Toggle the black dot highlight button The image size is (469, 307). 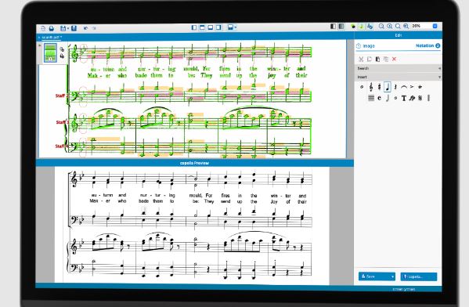click(x=353, y=27)
